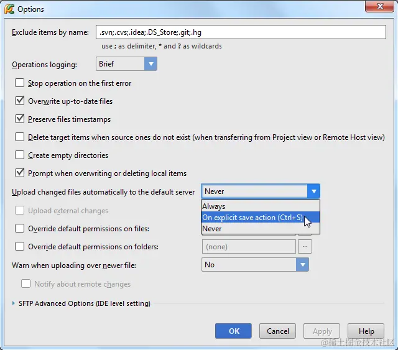Open Warn when uploading over newer file dropdown
Screen dimensions: 398x350
point(255,264)
